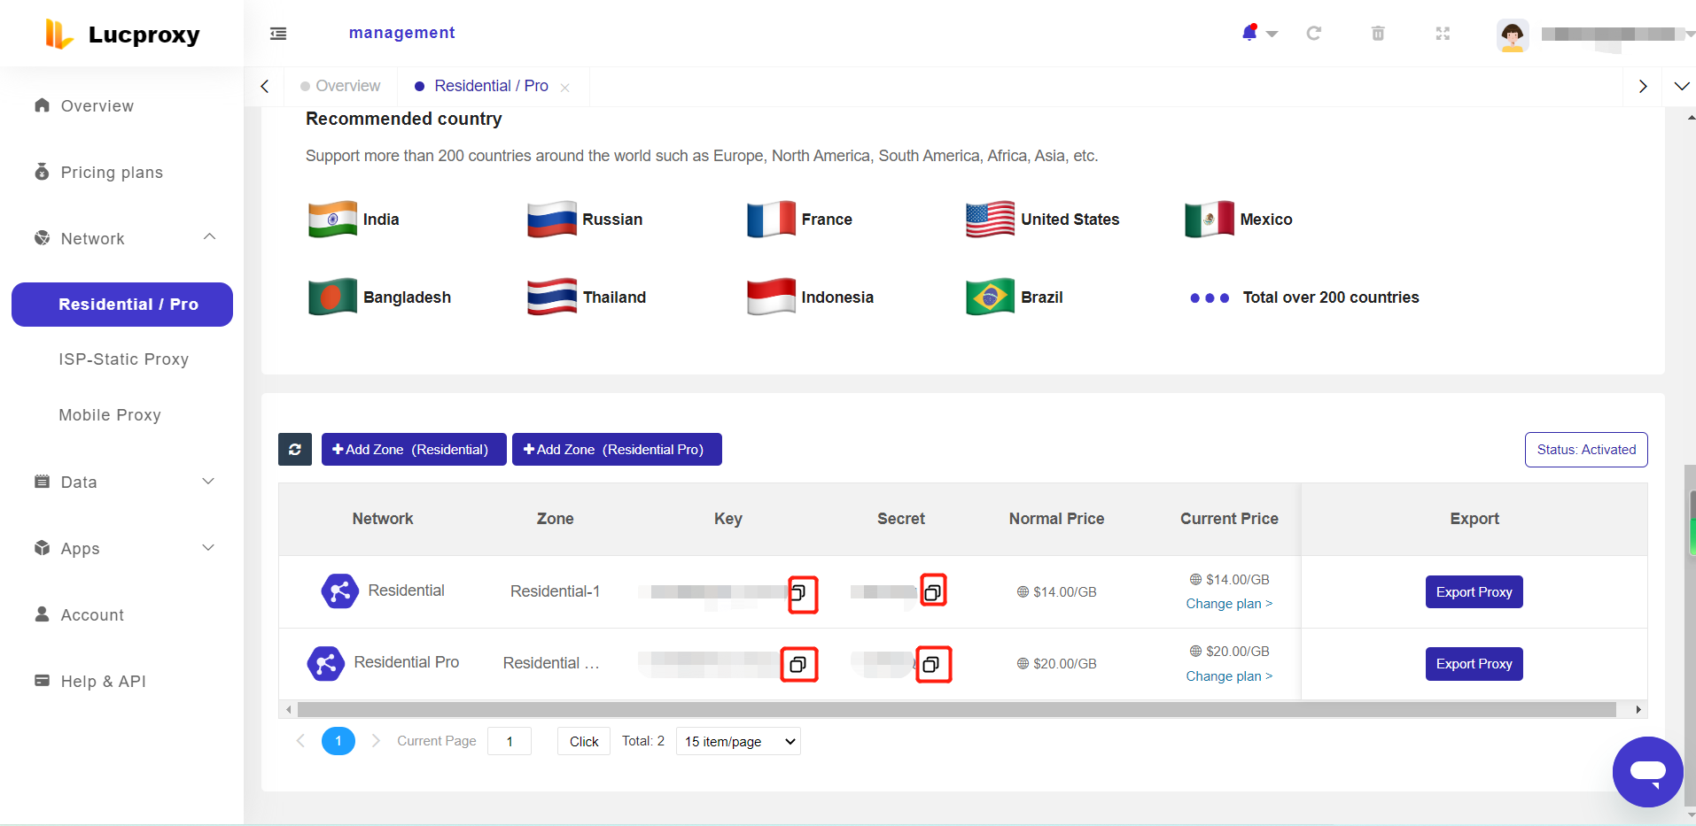This screenshot has width=1696, height=826.
Task: Click Total over 200 countries
Action: tap(1331, 297)
